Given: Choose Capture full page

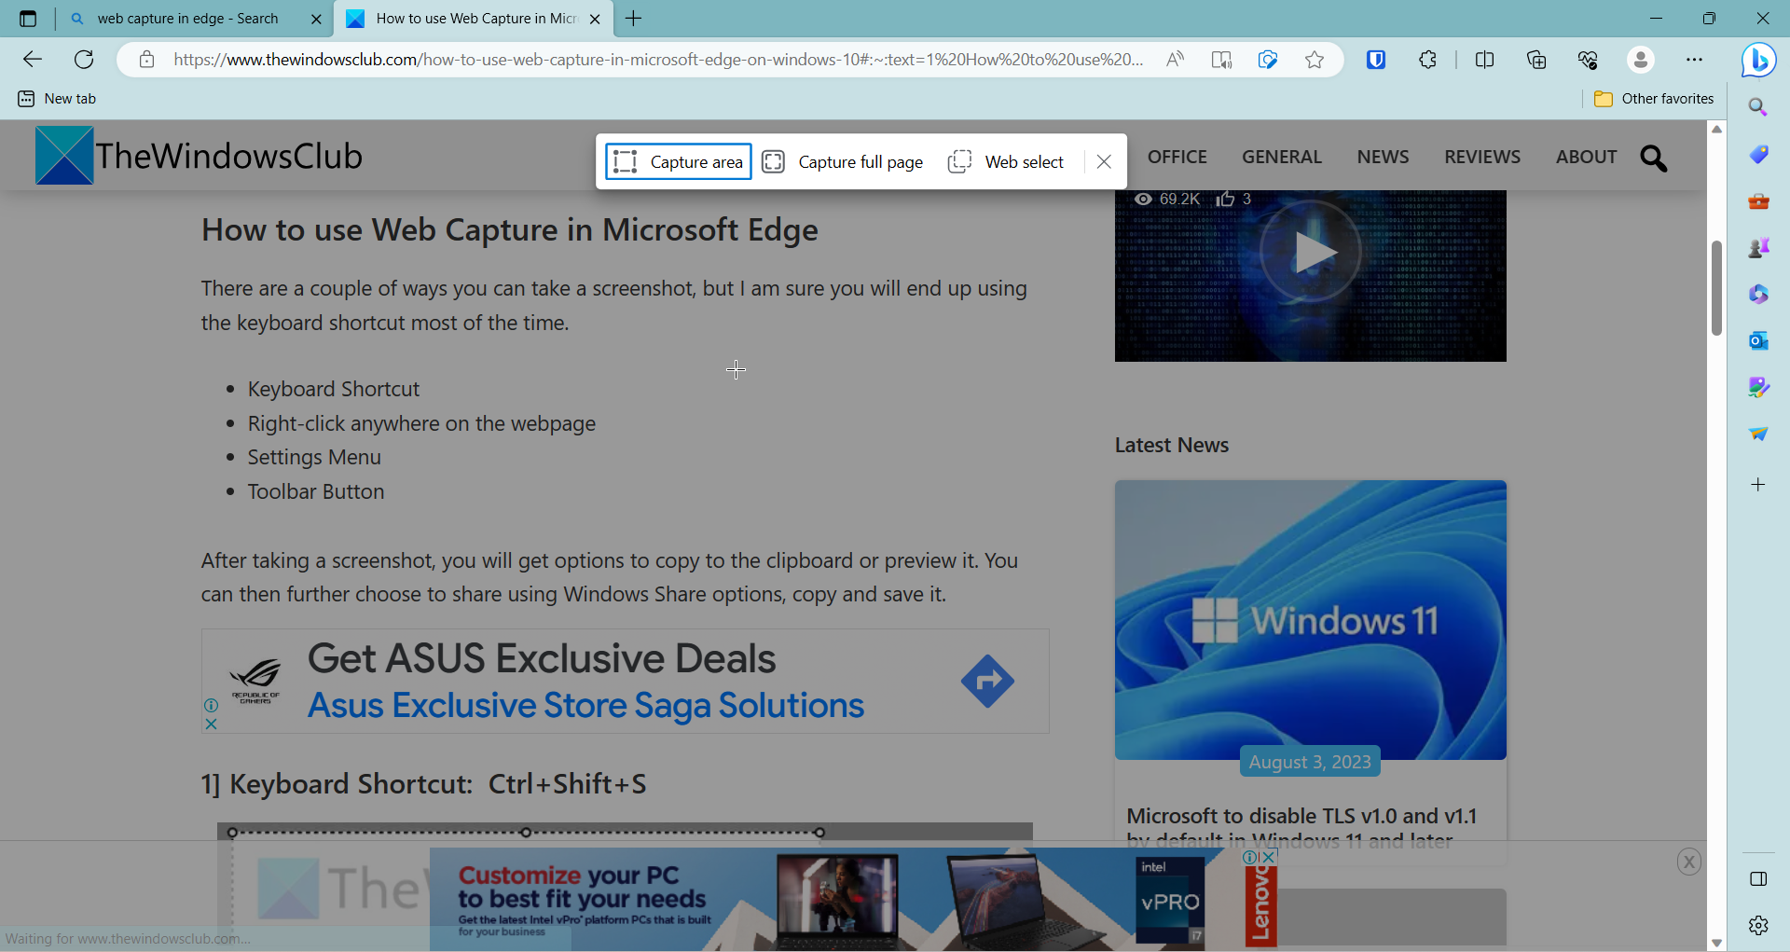Looking at the screenshot, I should (843, 162).
